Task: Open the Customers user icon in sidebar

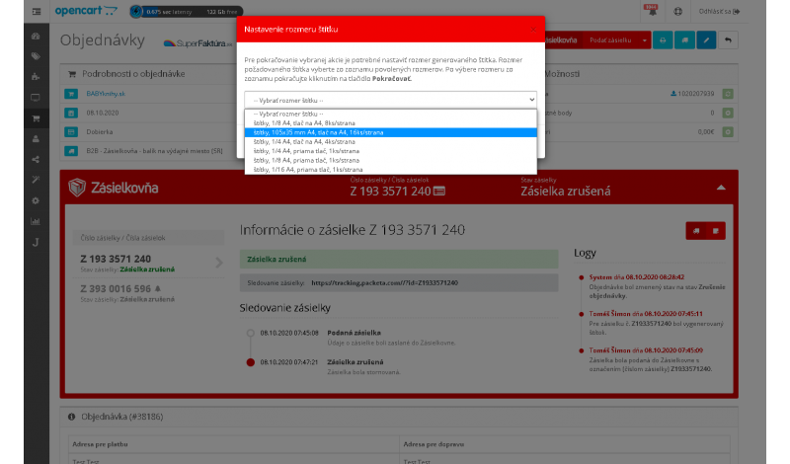Action: [36, 139]
